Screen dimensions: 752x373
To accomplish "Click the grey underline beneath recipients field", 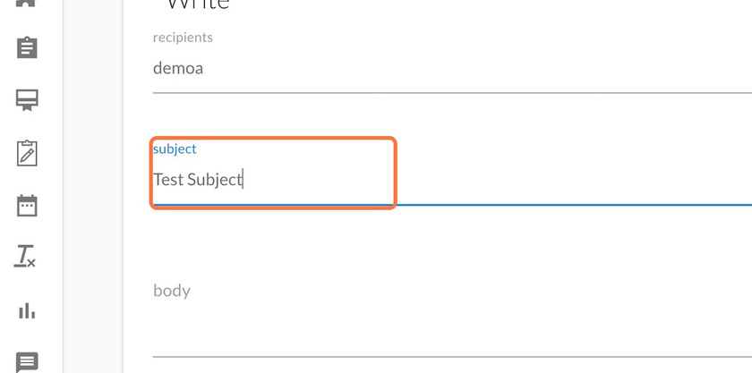I will [452, 93].
